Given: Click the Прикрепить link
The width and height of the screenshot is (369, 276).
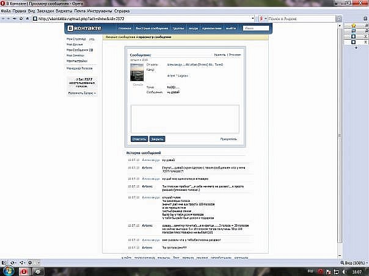Looking at the screenshot, I should [x=228, y=139].
